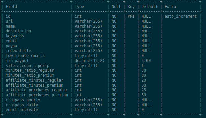This screenshot has width=206, height=118.
Task: Click default value '80' of minutes_ratio_premium
Action: click(x=144, y=75)
